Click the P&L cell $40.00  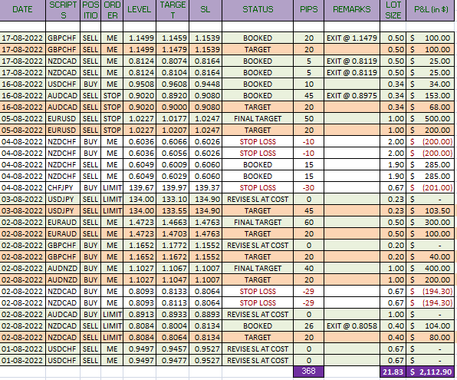pyautogui.click(x=430, y=257)
